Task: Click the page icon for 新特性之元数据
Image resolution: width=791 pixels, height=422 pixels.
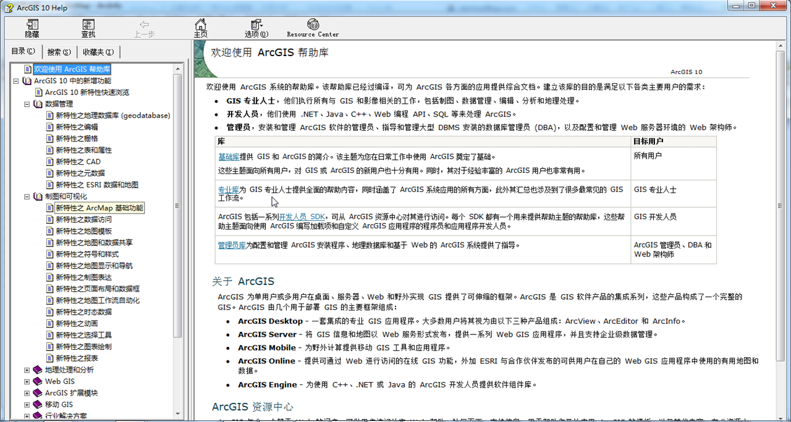Action: tap(50, 173)
